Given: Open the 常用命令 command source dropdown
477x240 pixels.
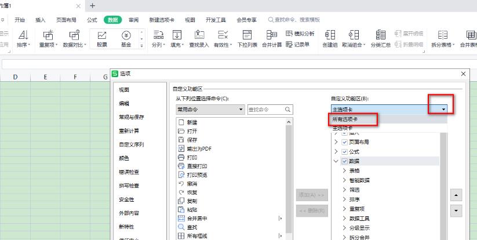Looking at the screenshot, I should (x=210, y=110).
